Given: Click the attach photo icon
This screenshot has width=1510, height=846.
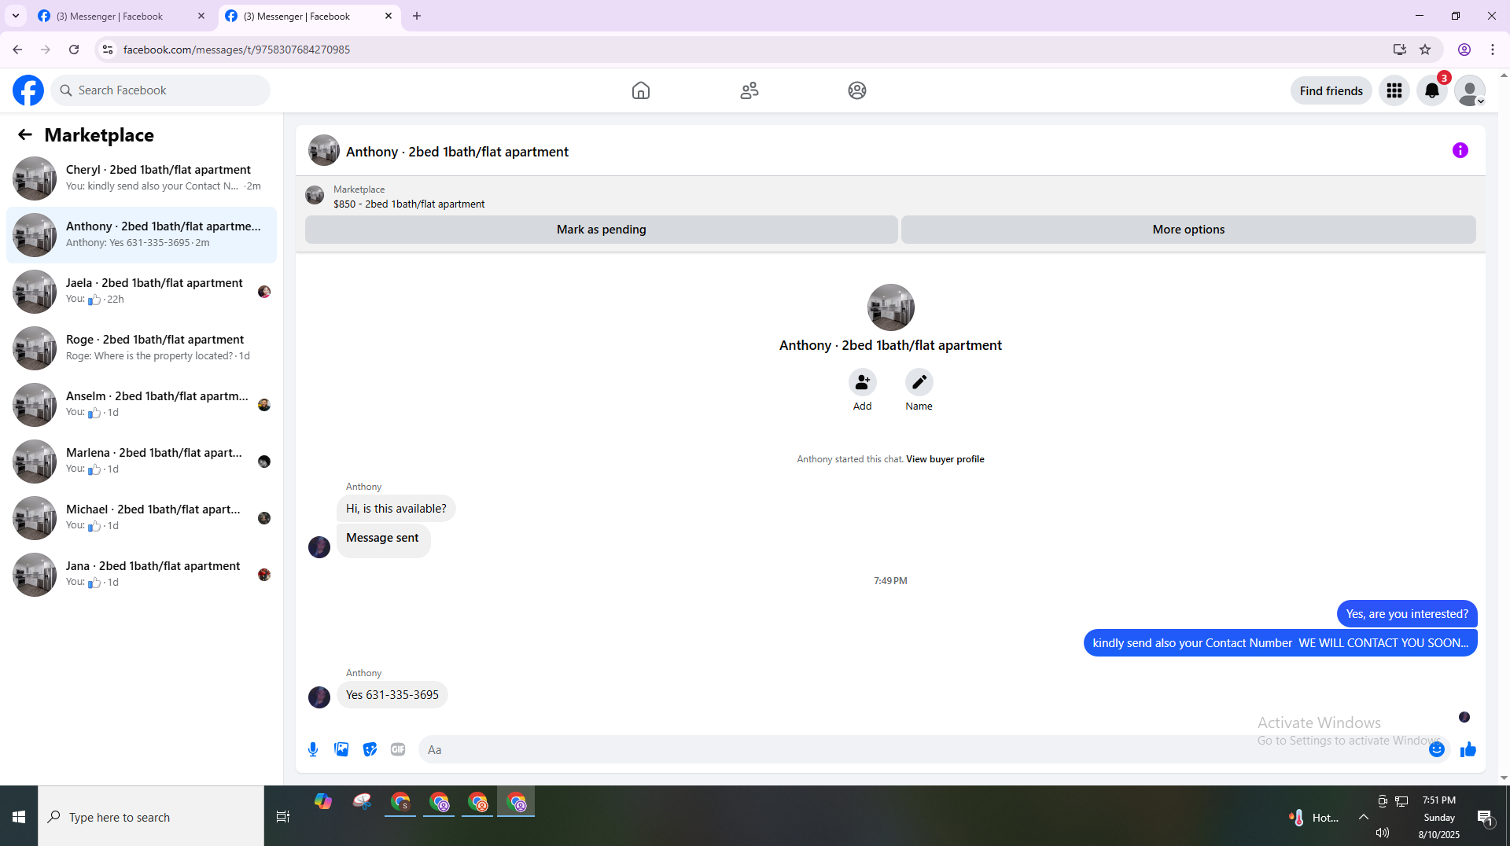Looking at the screenshot, I should click(x=341, y=749).
